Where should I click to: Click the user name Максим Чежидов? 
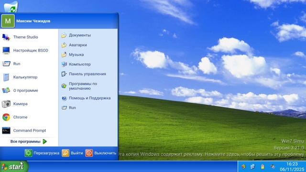(x=33, y=21)
